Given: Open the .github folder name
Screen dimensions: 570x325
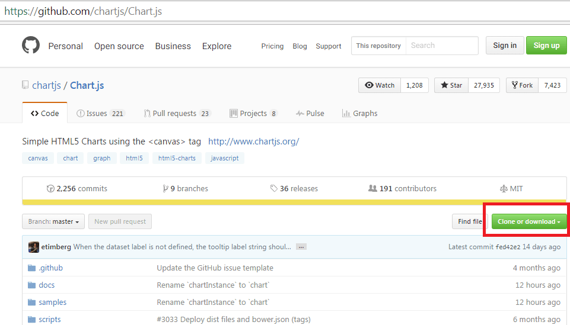Looking at the screenshot, I should point(51,268).
